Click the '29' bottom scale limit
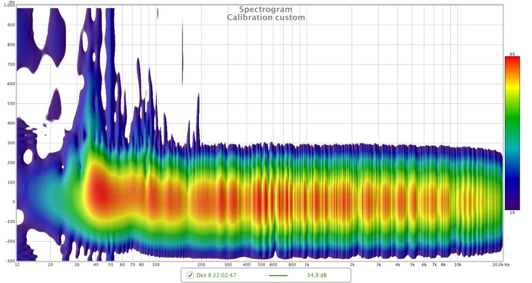The image size is (532, 283). [x=512, y=213]
